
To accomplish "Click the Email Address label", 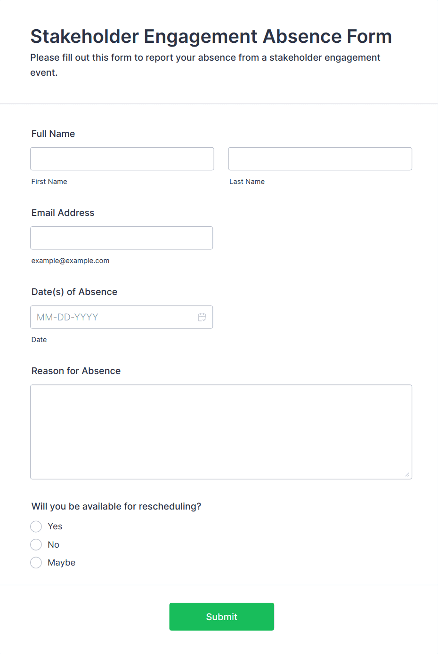I will click(63, 213).
